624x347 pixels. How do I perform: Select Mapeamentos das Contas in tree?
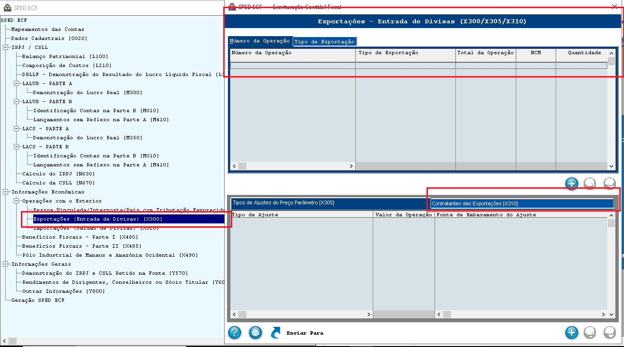47,29
